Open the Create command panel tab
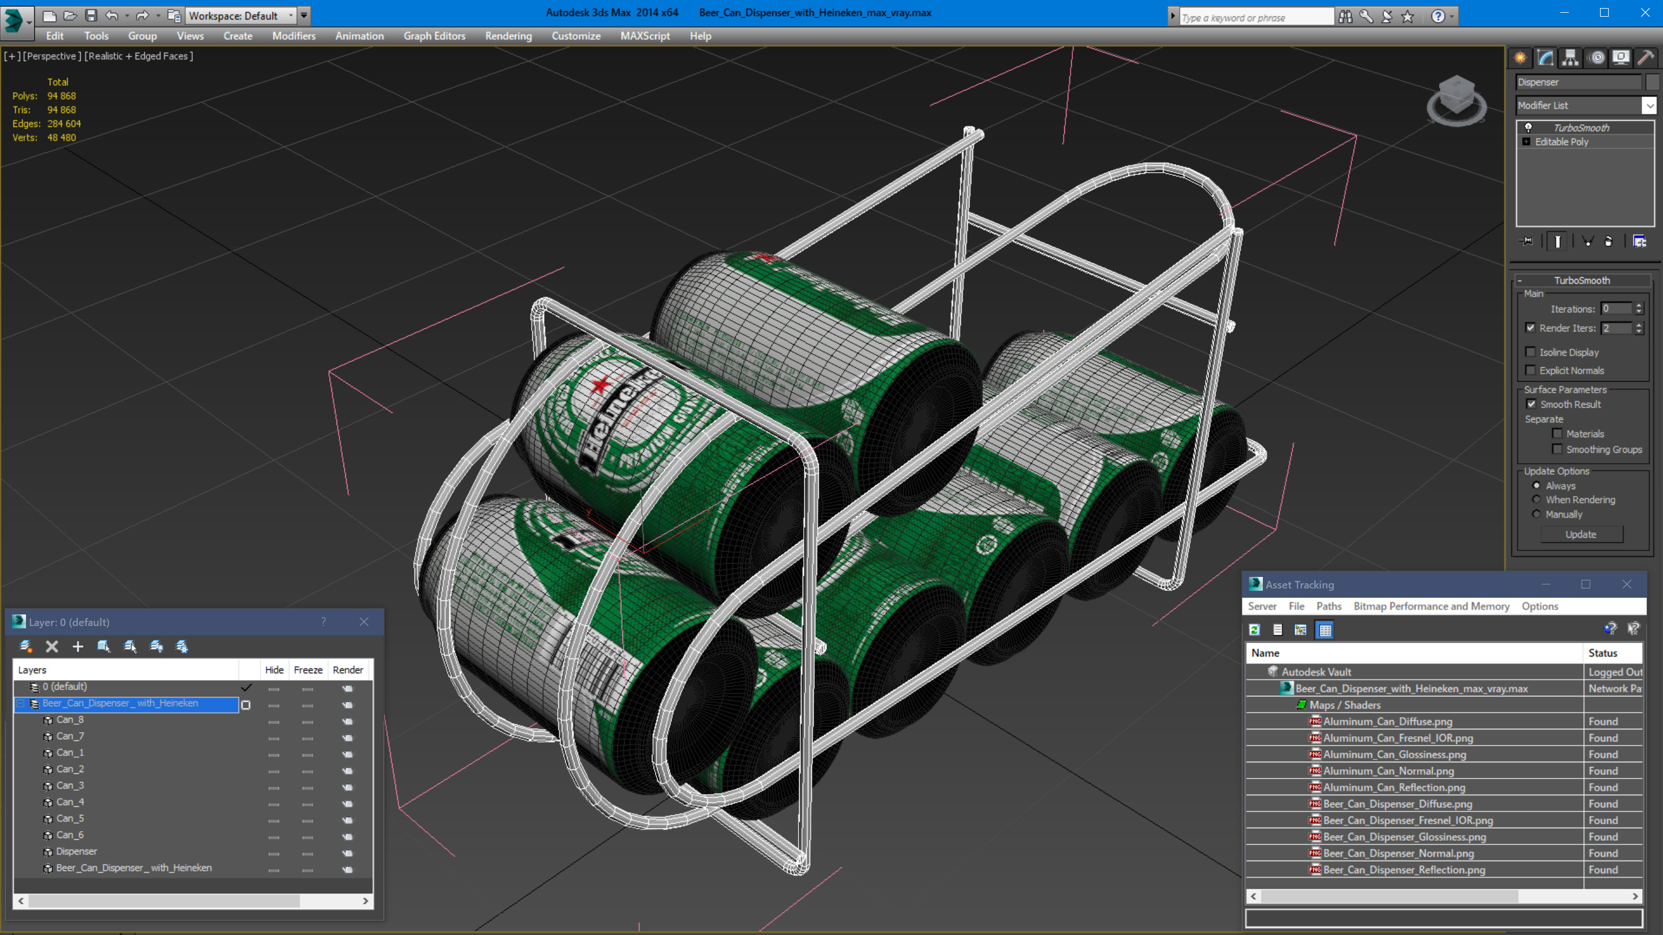Viewport: 1663px width, 935px height. click(1520, 58)
